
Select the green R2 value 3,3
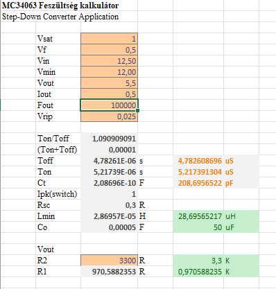pyautogui.click(x=198, y=261)
